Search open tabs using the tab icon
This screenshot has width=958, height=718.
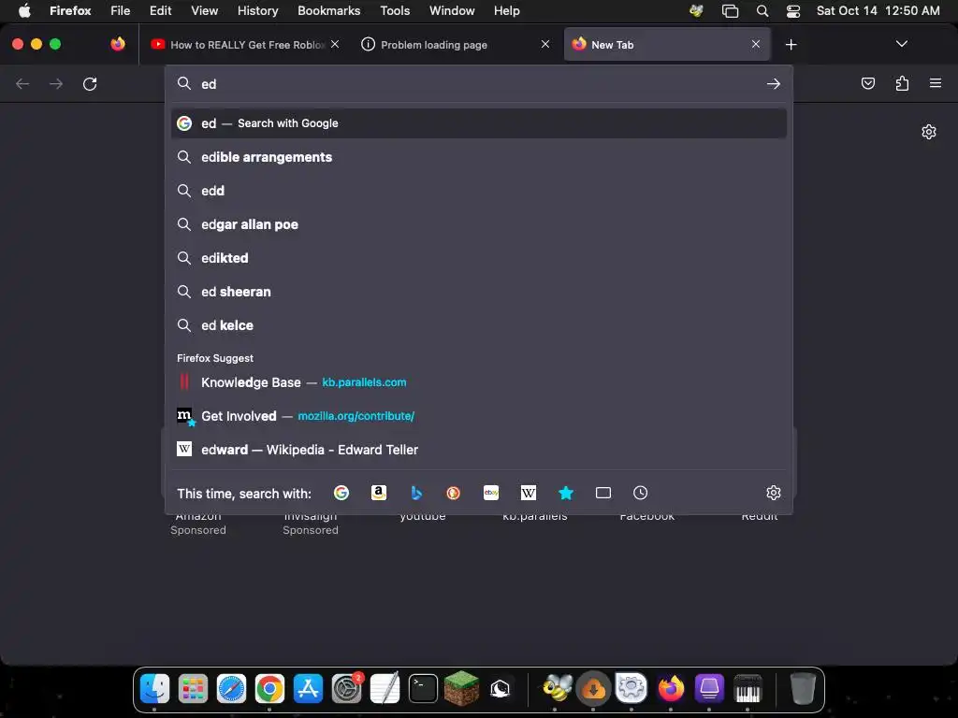click(x=603, y=493)
